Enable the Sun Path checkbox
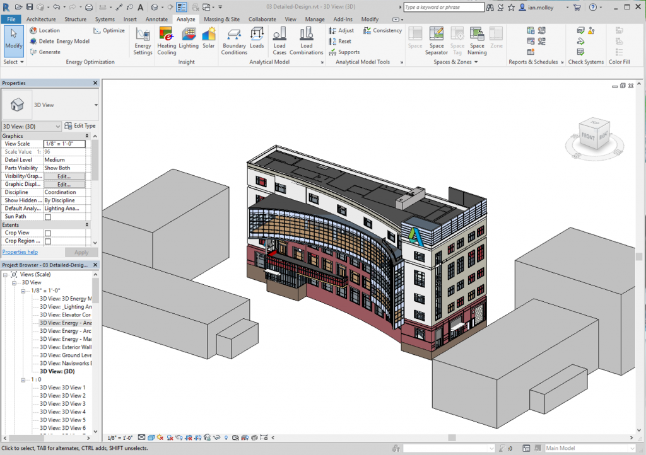The height and width of the screenshot is (455, 646). point(47,217)
